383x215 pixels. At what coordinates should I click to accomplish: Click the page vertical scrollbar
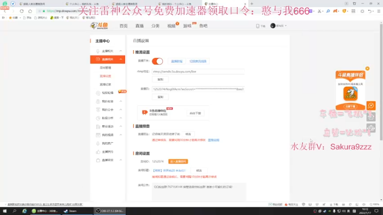pyautogui.click(x=381, y=82)
